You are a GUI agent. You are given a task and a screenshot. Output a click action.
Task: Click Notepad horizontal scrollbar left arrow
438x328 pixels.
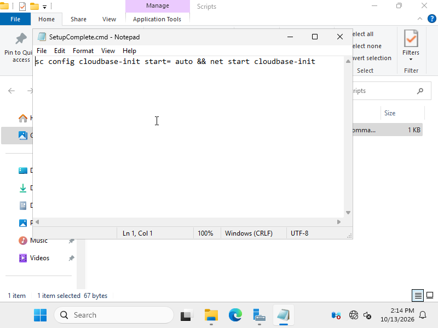coord(37,222)
